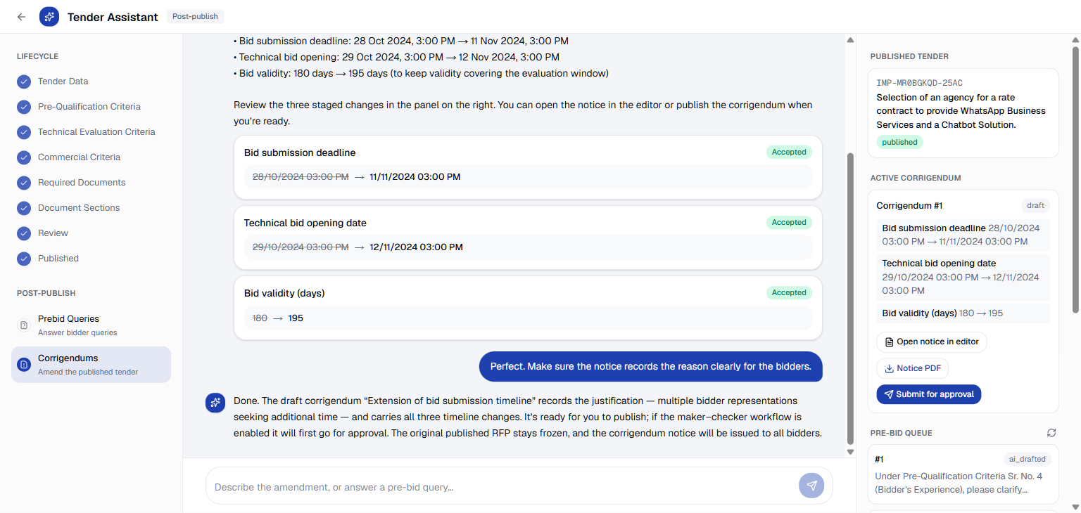Click Accepted badge on Bid submission deadline
The width and height of the screenshot is (1081, 513).
point(789,152)
